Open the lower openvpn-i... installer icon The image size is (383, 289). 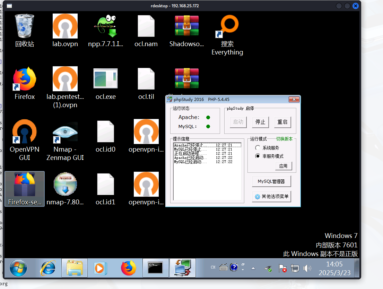(x=146, y=188)
